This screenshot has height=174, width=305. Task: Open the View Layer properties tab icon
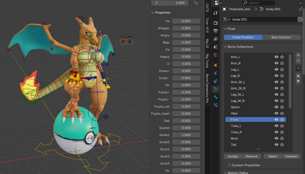[215, 39]
